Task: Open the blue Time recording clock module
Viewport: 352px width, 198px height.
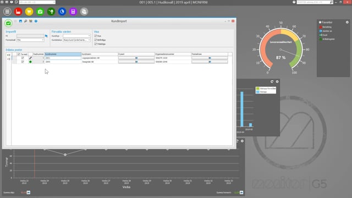Action: tap(62, 12)
